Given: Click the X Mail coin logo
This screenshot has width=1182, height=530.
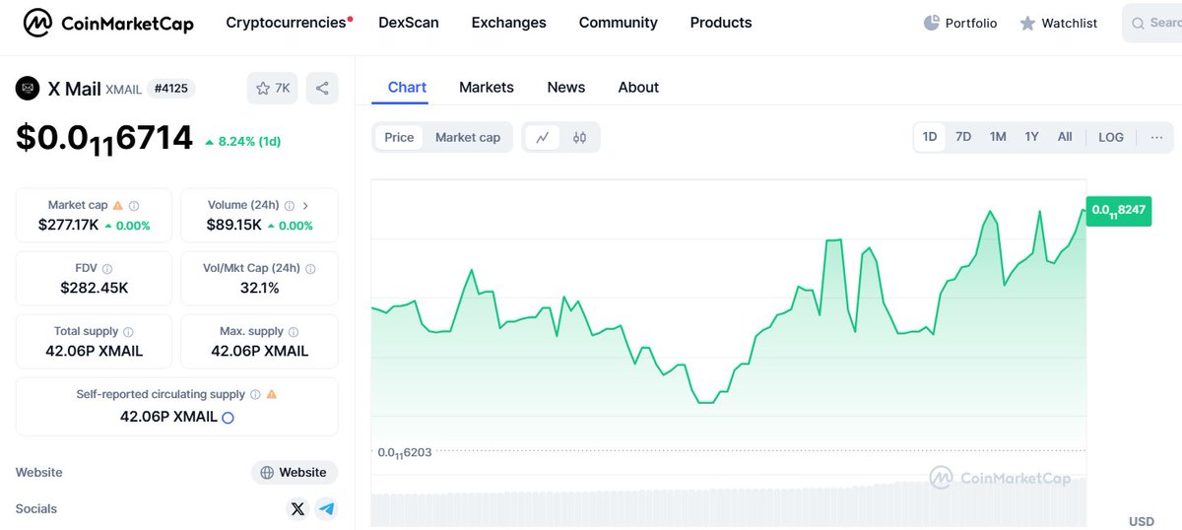Looking at the screenshot, I should (x=28, y=89).
